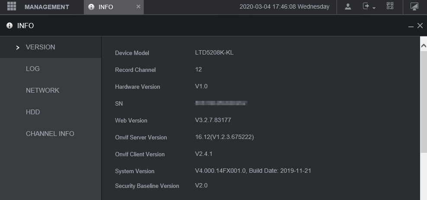Show the HDD information page
The width and height of the screenshot is (427, 200).
pyautogui.click(x=33, y=112)
